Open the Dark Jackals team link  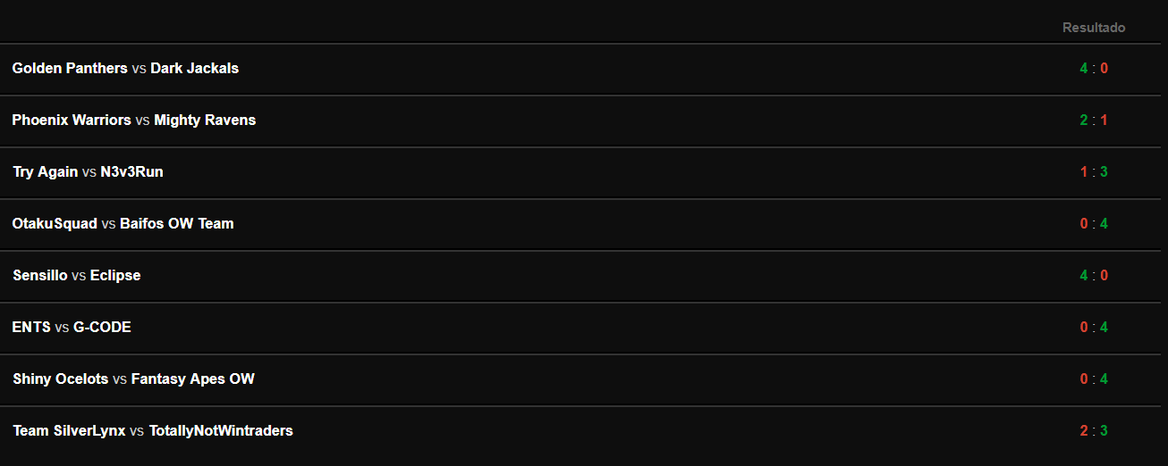(x=195, y=68)
